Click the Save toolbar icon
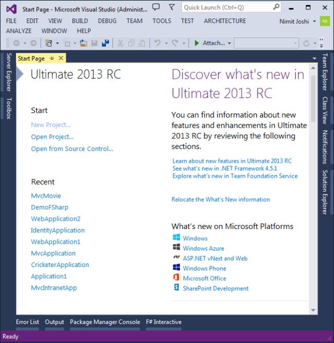Viewport: 334px width, 343px height. point(95,43)
